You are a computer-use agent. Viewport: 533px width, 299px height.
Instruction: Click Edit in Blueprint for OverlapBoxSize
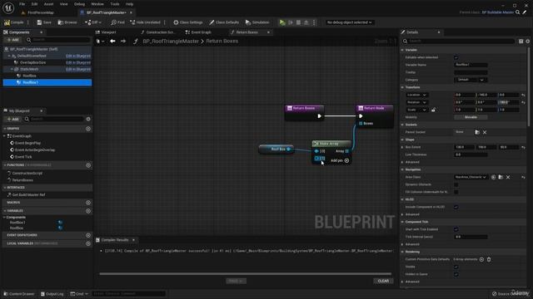[x=78, y=63]
